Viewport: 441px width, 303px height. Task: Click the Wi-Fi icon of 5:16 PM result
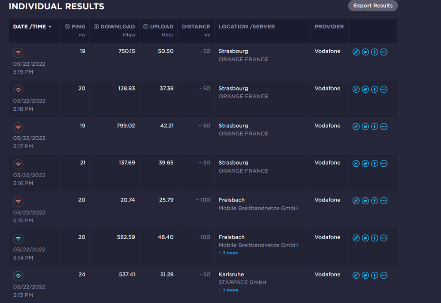point(18,164)
